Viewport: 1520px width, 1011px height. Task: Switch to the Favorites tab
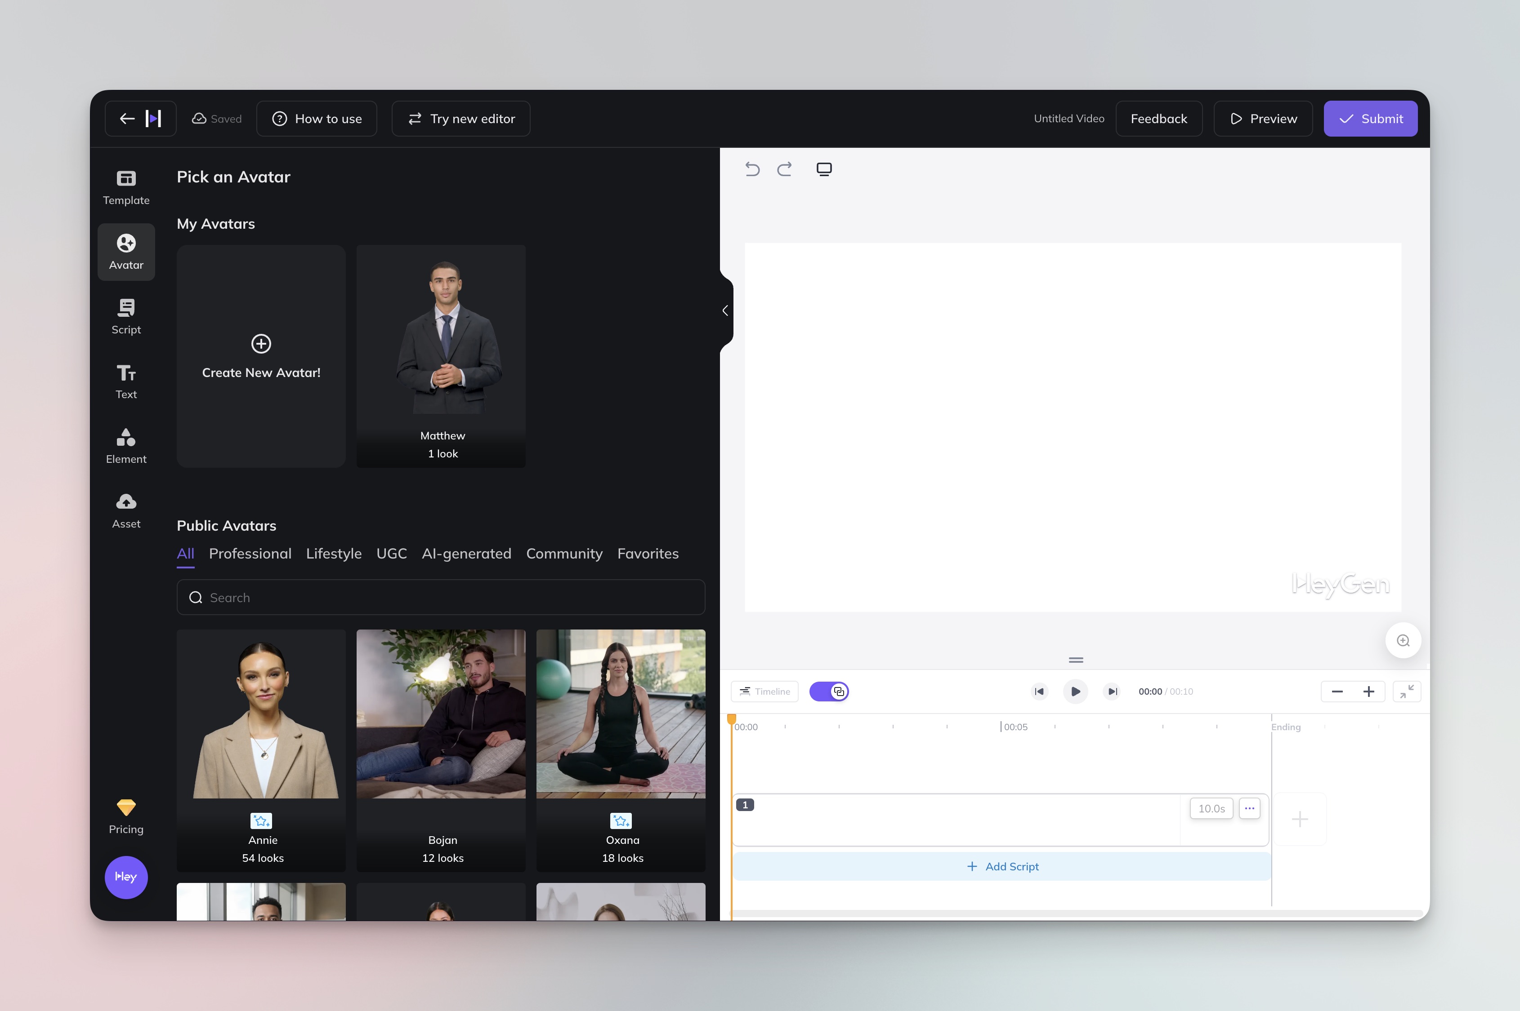click(647, 554)
